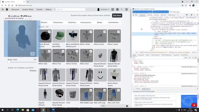
Task: Switch to Event Listeners tab
Action: (x=155, y=55)
